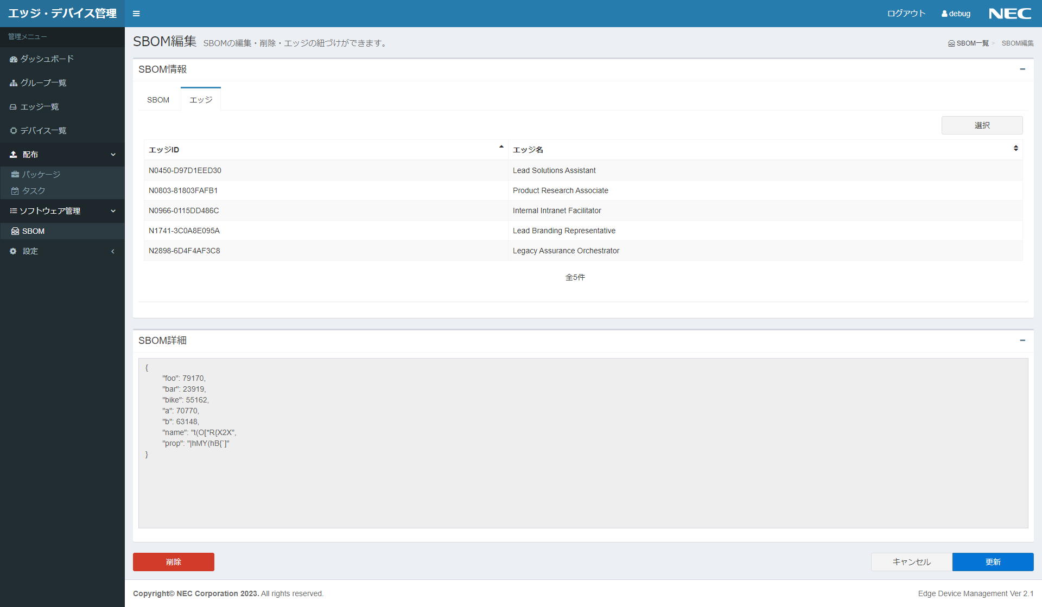Select グループ一覧 in the sidebar
The image size is (1042, 607).
[x=43, y=83]
